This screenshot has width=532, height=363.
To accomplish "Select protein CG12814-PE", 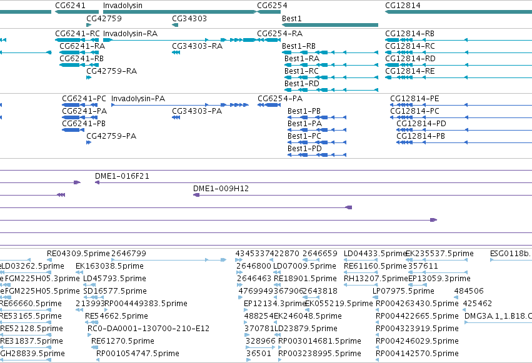I will (x=414, y=99).
